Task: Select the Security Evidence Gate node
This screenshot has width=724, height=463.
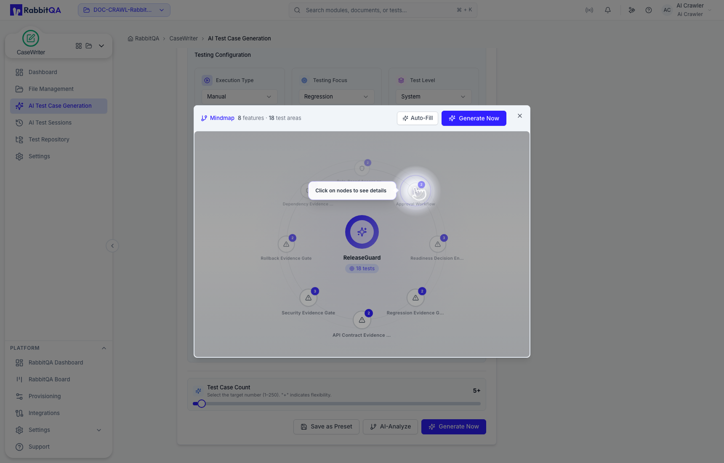Action: [309, 298]
